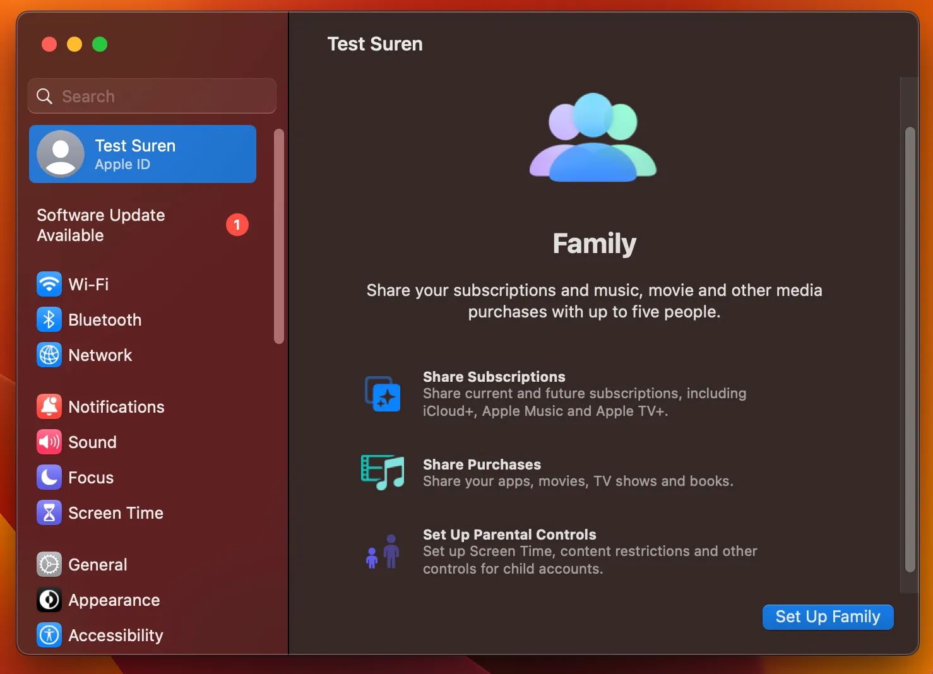Viewport: 933px width, 674px height.
Task: Open Network settings via globe icon
Action: coord(49,355)
